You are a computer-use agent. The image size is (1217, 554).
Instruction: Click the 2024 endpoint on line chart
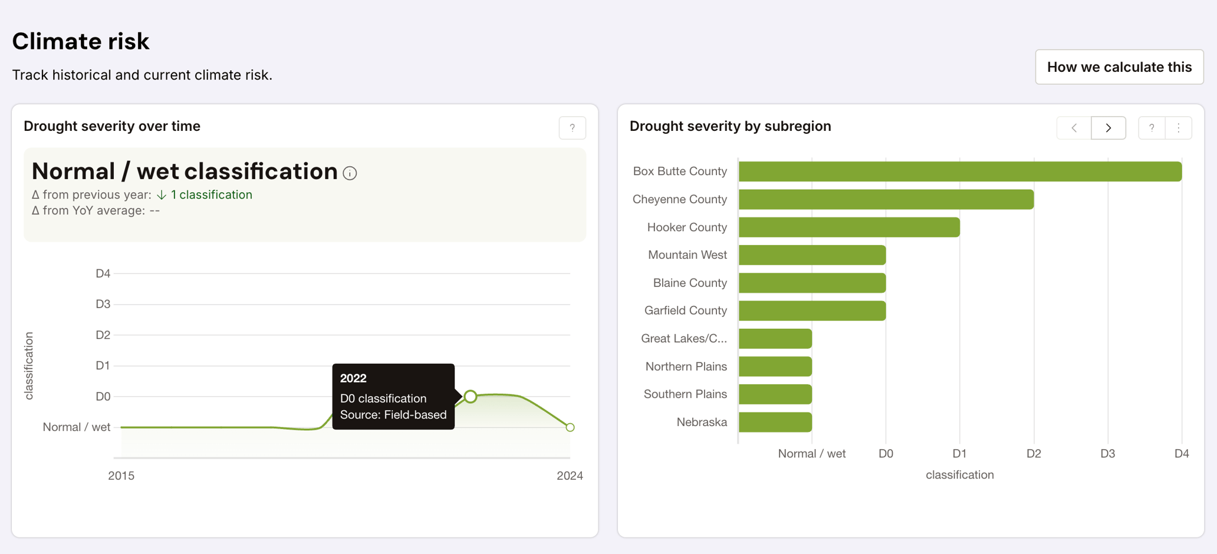click(570, 427)
